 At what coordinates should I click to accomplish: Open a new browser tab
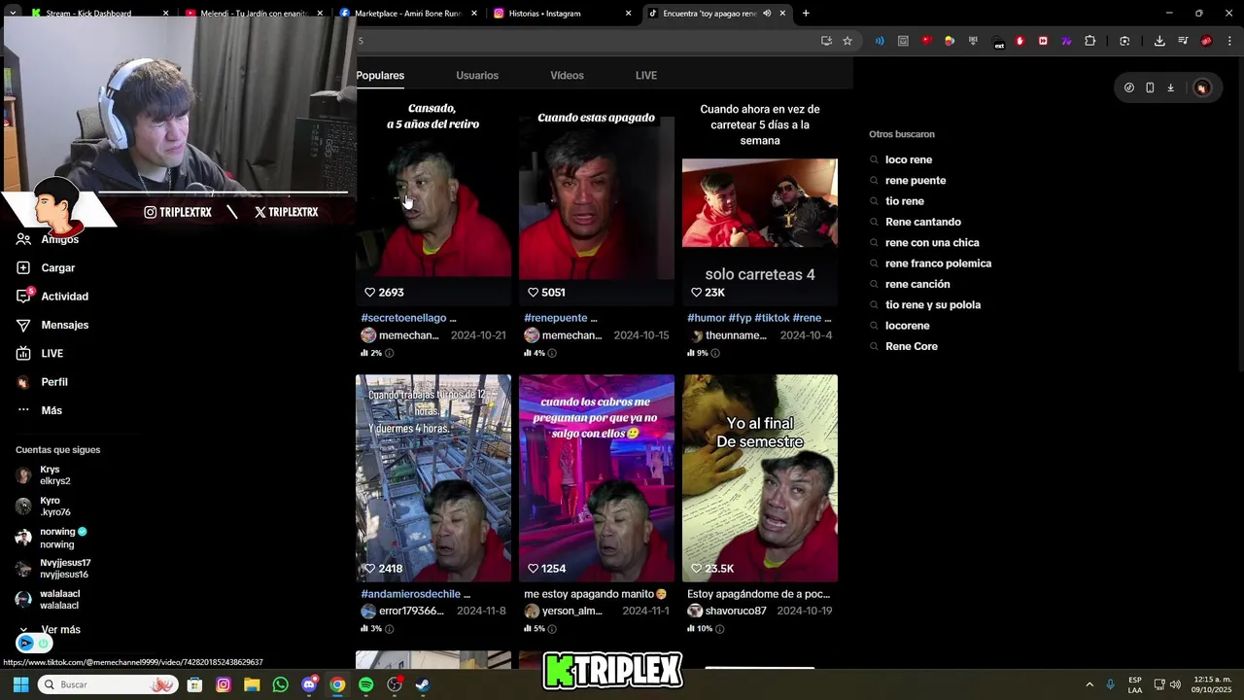pyautogui.click(x=806, y=14)
